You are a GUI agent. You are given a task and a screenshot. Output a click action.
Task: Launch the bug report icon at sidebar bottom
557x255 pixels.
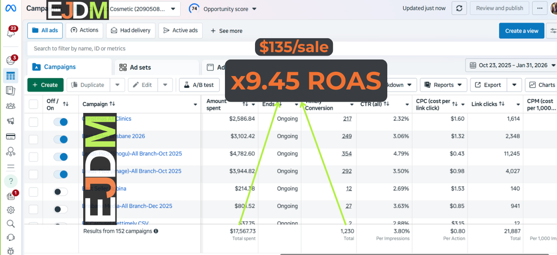11,251
